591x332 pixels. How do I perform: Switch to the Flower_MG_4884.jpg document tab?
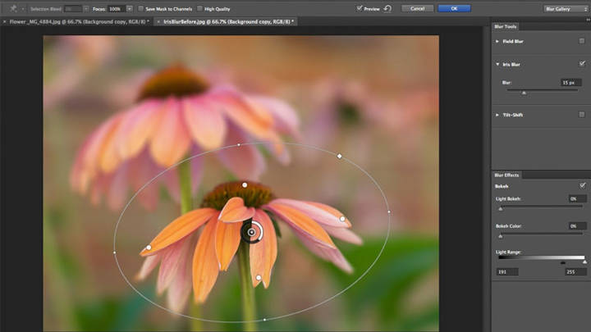pyautogui.click(x=79, y=22)
